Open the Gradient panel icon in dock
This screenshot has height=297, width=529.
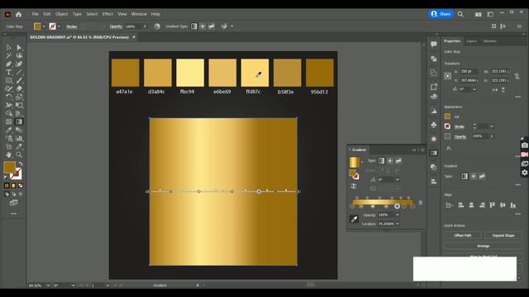434,153
